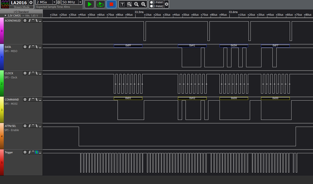
Task: Click the yellow channel 3 color bar
Action: click(x=2, y=110)
